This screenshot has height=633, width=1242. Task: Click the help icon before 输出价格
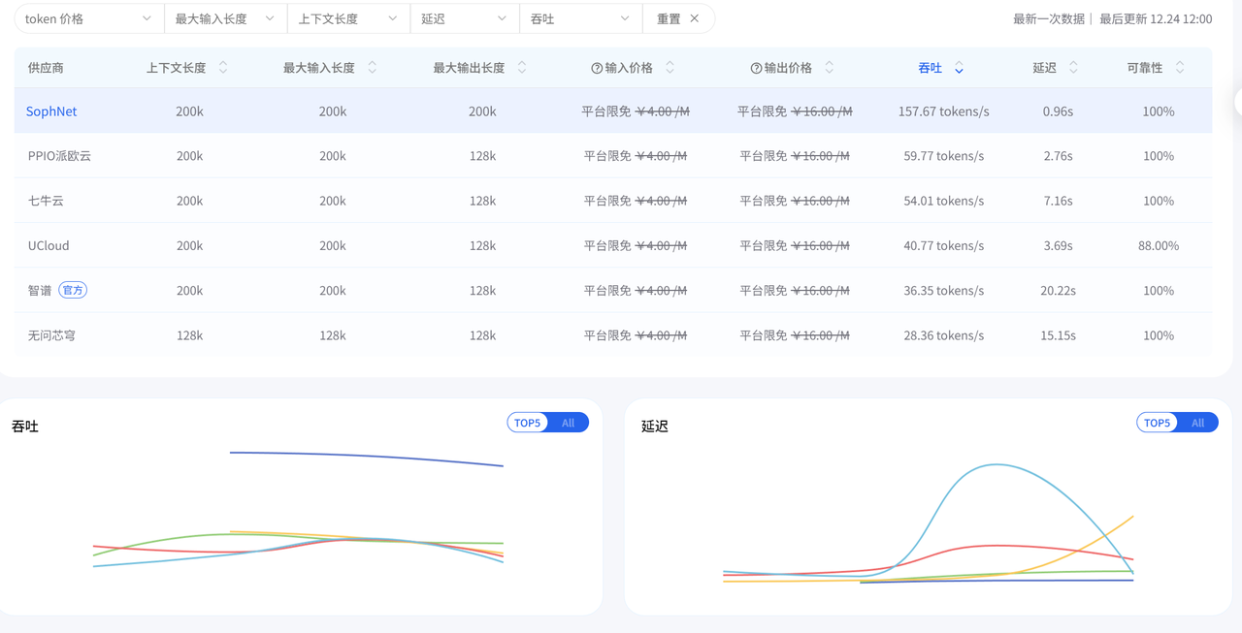(756, 68)
